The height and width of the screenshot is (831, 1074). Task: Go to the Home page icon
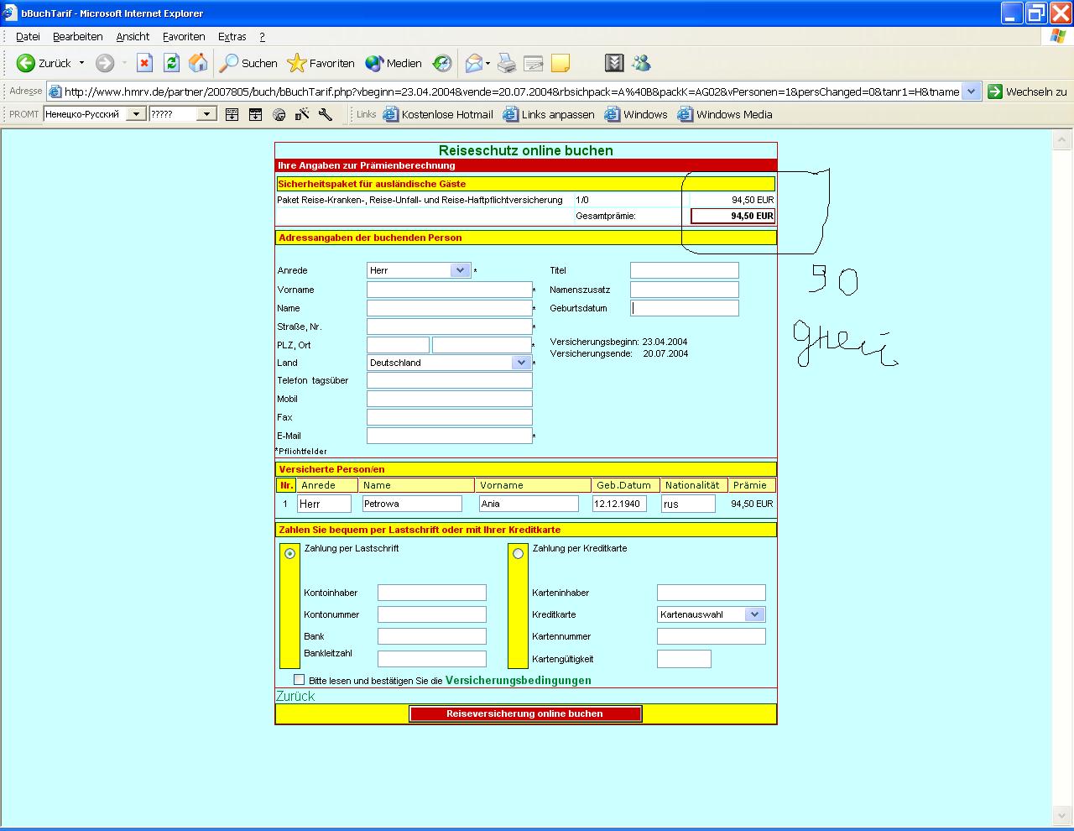point(198,63)
